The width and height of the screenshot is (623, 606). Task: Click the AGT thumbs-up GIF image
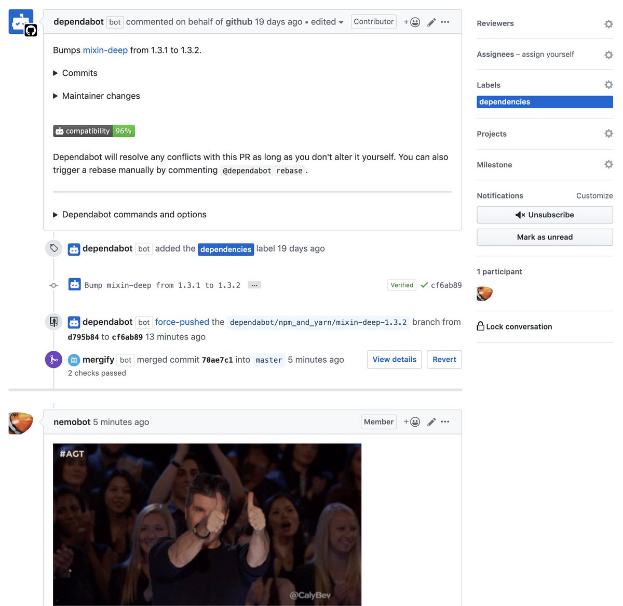click(207, 524)
